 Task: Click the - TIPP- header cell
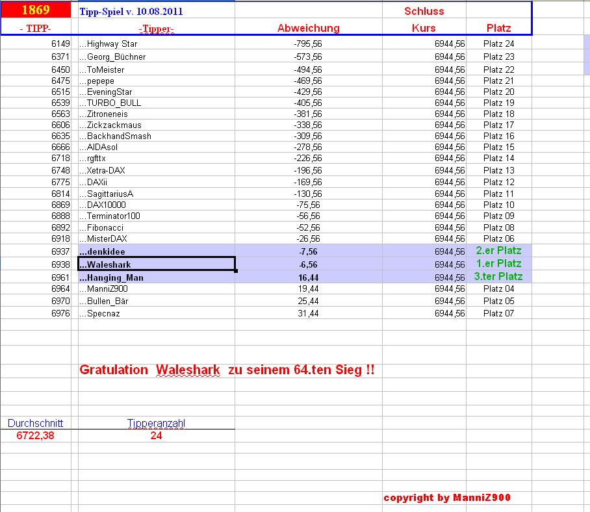[x=36, y=28]
